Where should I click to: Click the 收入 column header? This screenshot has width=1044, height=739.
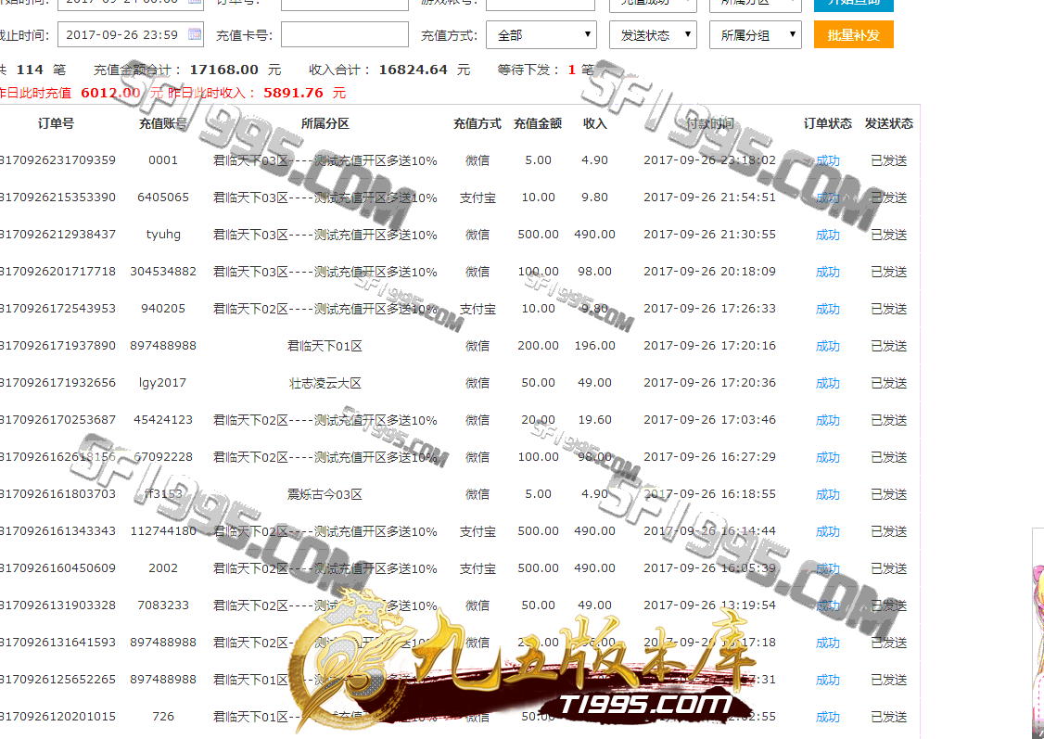tap(594, 123)
